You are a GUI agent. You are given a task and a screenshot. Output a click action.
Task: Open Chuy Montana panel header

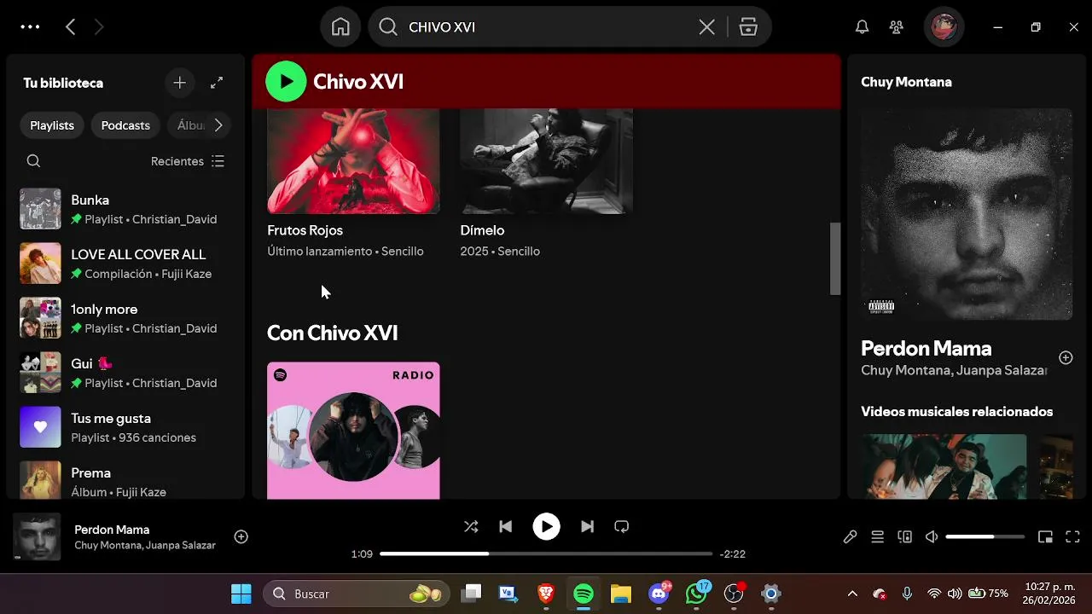click(906, 82)
